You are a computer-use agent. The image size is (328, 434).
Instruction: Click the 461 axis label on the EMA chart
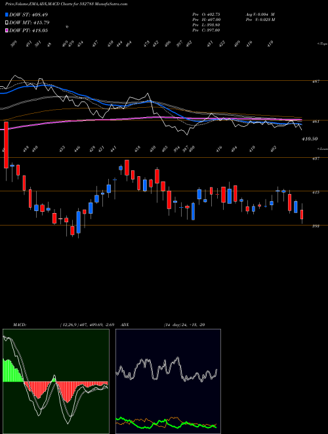[x=316, y=121]
